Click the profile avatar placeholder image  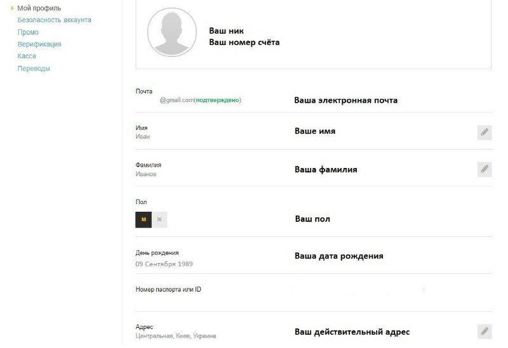click(172, 33)
